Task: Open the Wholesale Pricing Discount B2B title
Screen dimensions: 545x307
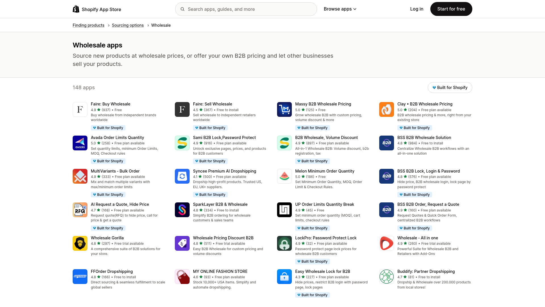Action: coord(223,238)
